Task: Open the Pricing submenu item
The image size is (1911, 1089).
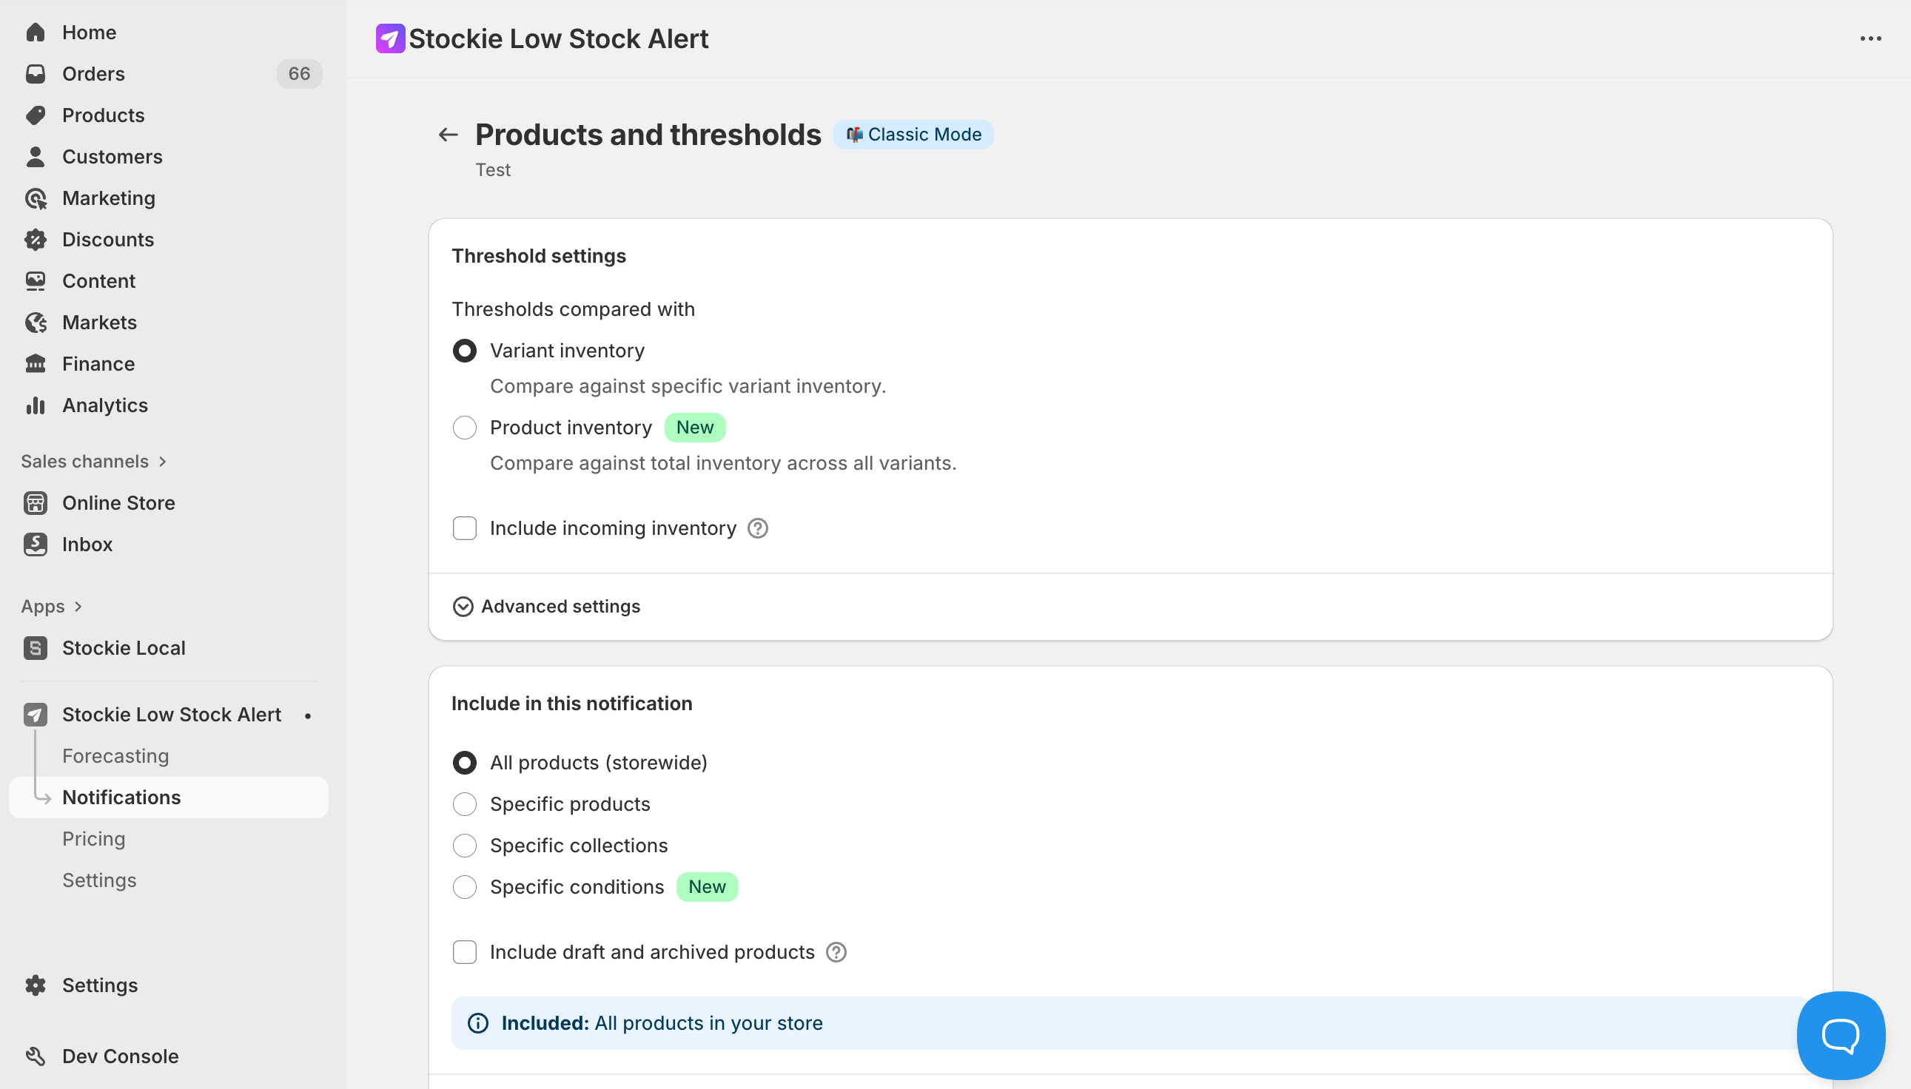Action: [x=93, y=839]
